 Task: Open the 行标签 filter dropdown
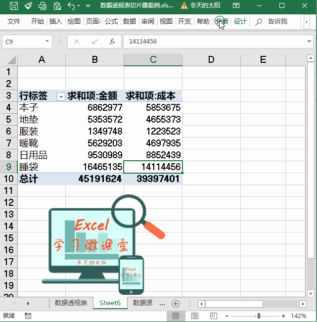coord(61,96)
